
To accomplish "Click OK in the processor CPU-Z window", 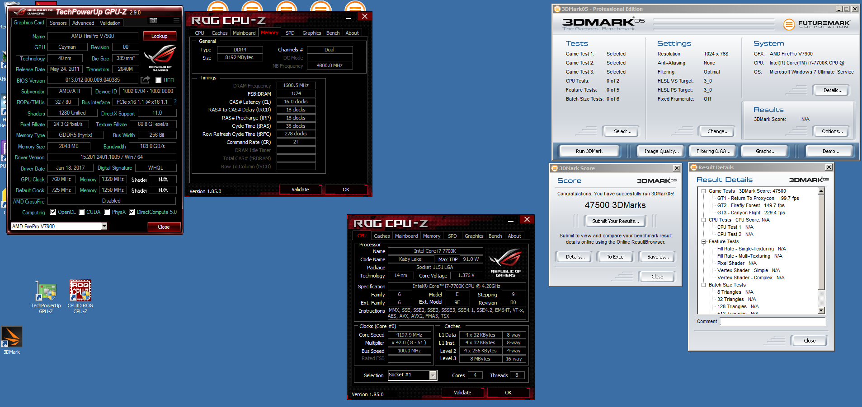I will [x=508, y=393].
